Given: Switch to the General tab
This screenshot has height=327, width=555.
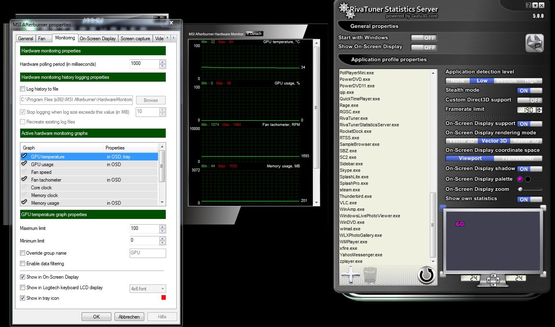Looking at the screenshot, I should 26,39.
